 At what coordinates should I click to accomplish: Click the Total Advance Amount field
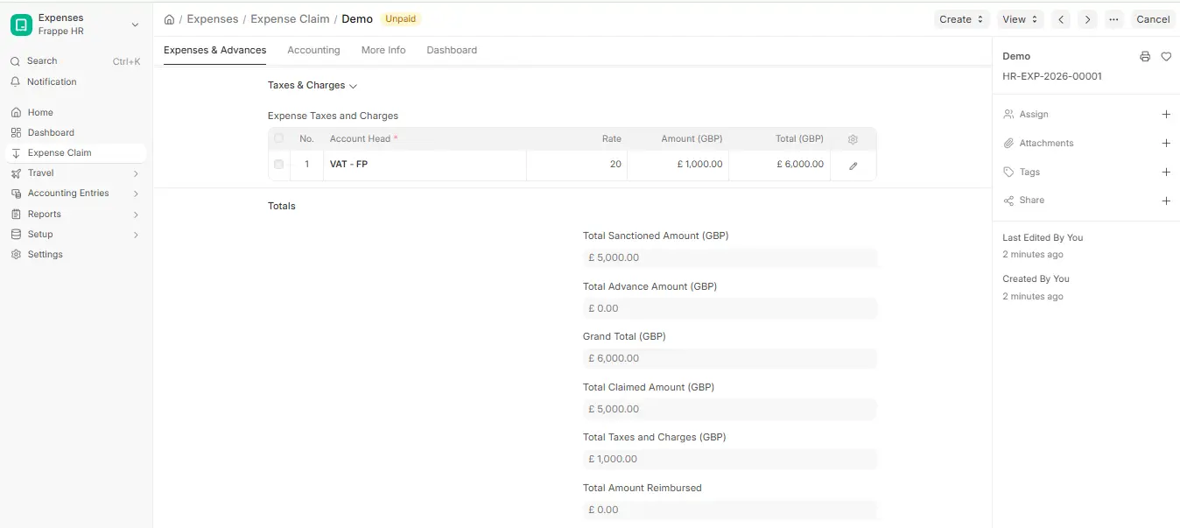730,308
